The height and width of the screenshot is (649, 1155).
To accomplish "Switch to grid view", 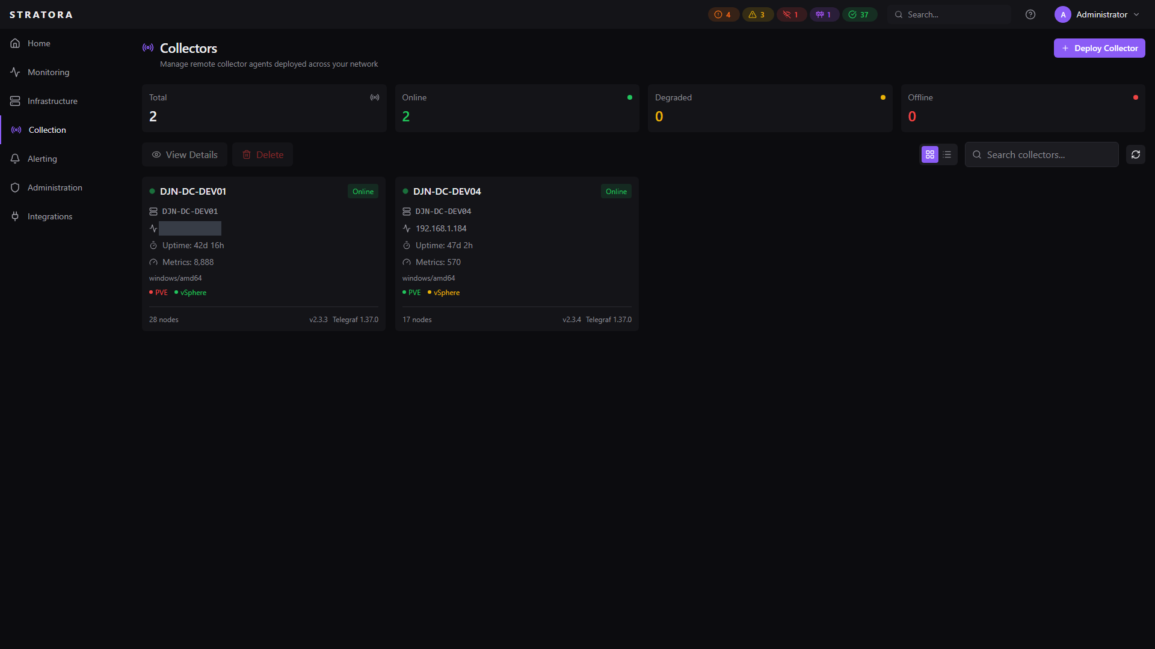I will [930, 154].
